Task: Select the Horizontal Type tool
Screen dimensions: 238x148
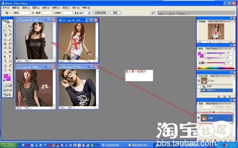Action: click(10, 57)
